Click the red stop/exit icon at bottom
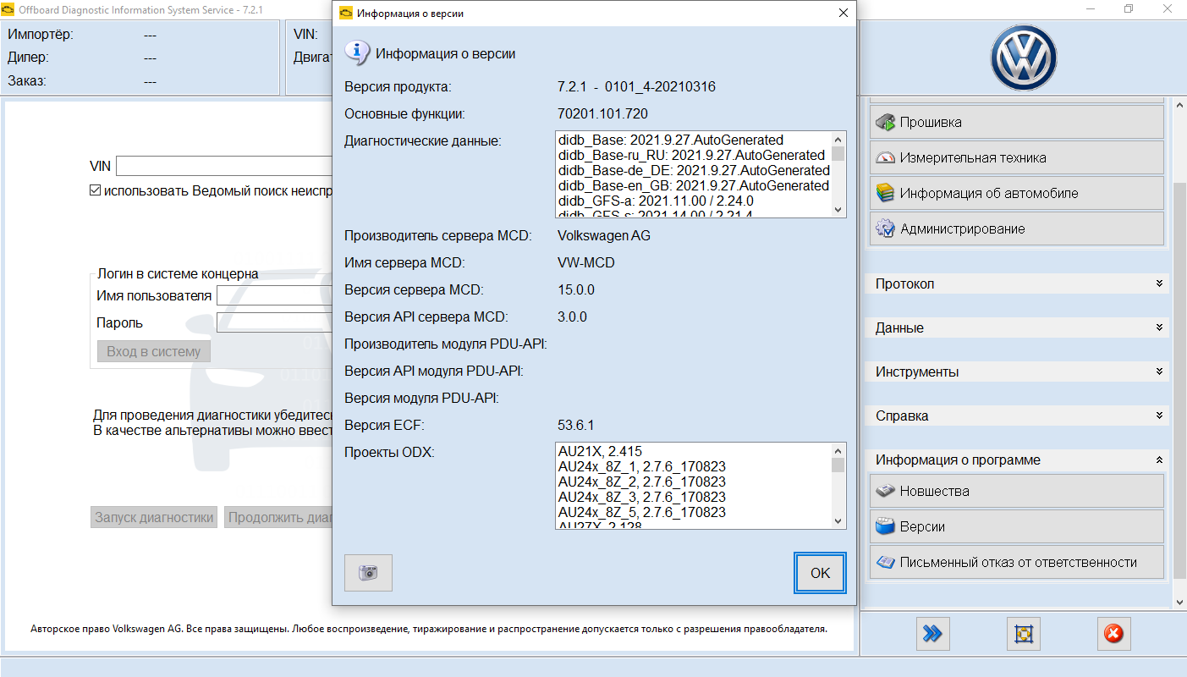This screenshot has width=1187, height=677. (x=1113, y=633)
